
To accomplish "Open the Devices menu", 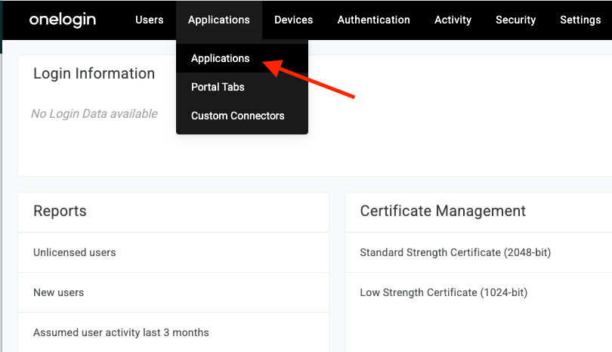I will click(293, 20).
